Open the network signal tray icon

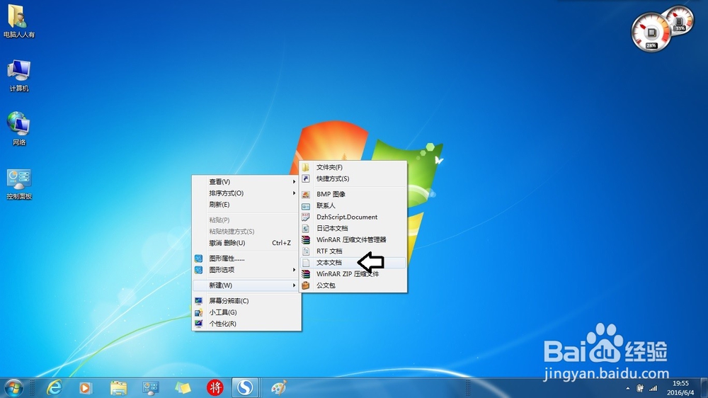coord(653,388)
